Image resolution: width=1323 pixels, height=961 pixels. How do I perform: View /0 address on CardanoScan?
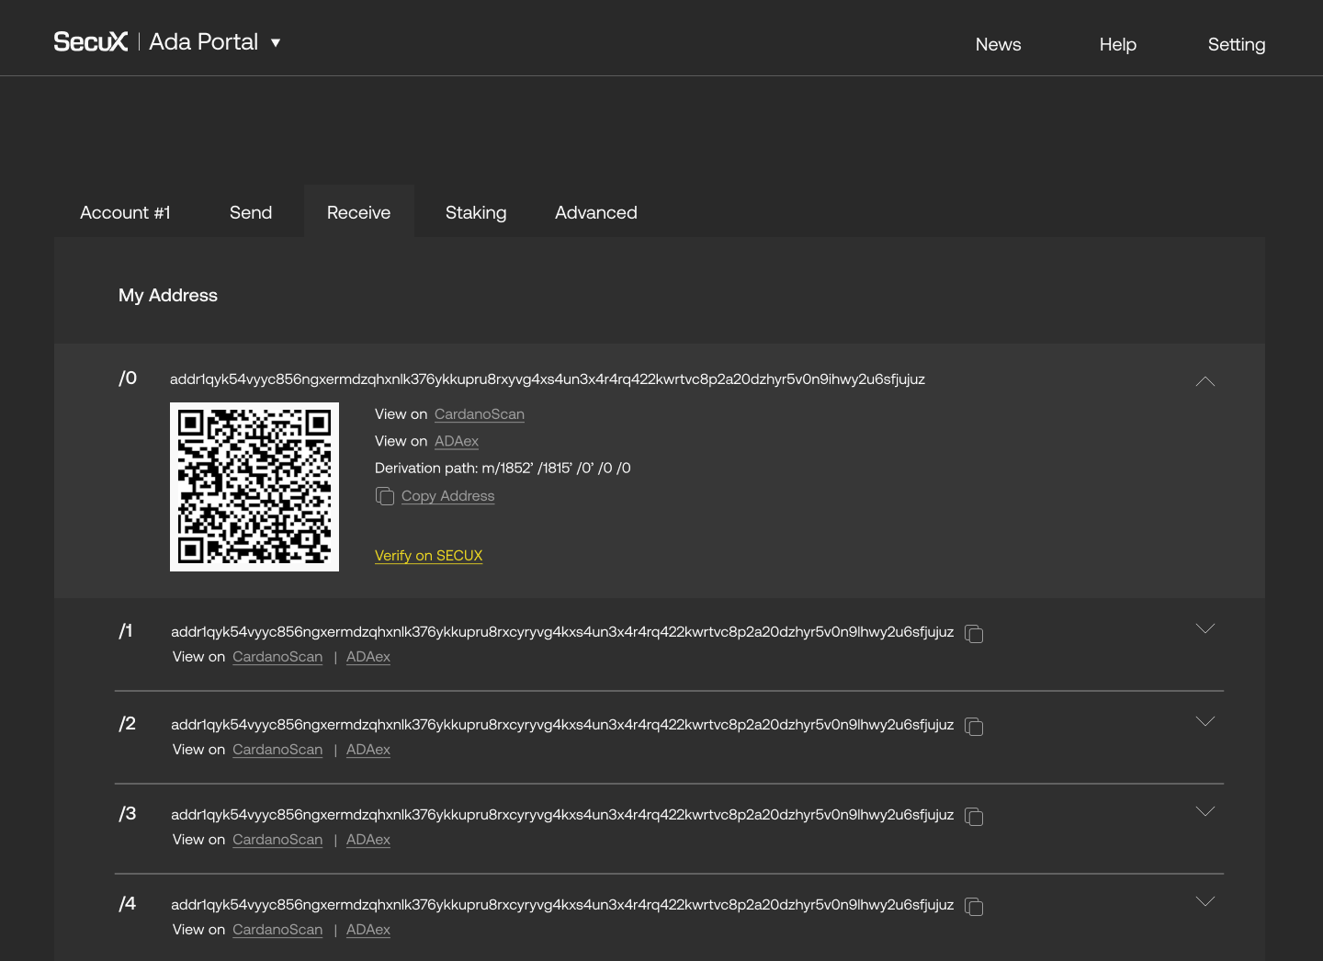click(x=480, y=414)
